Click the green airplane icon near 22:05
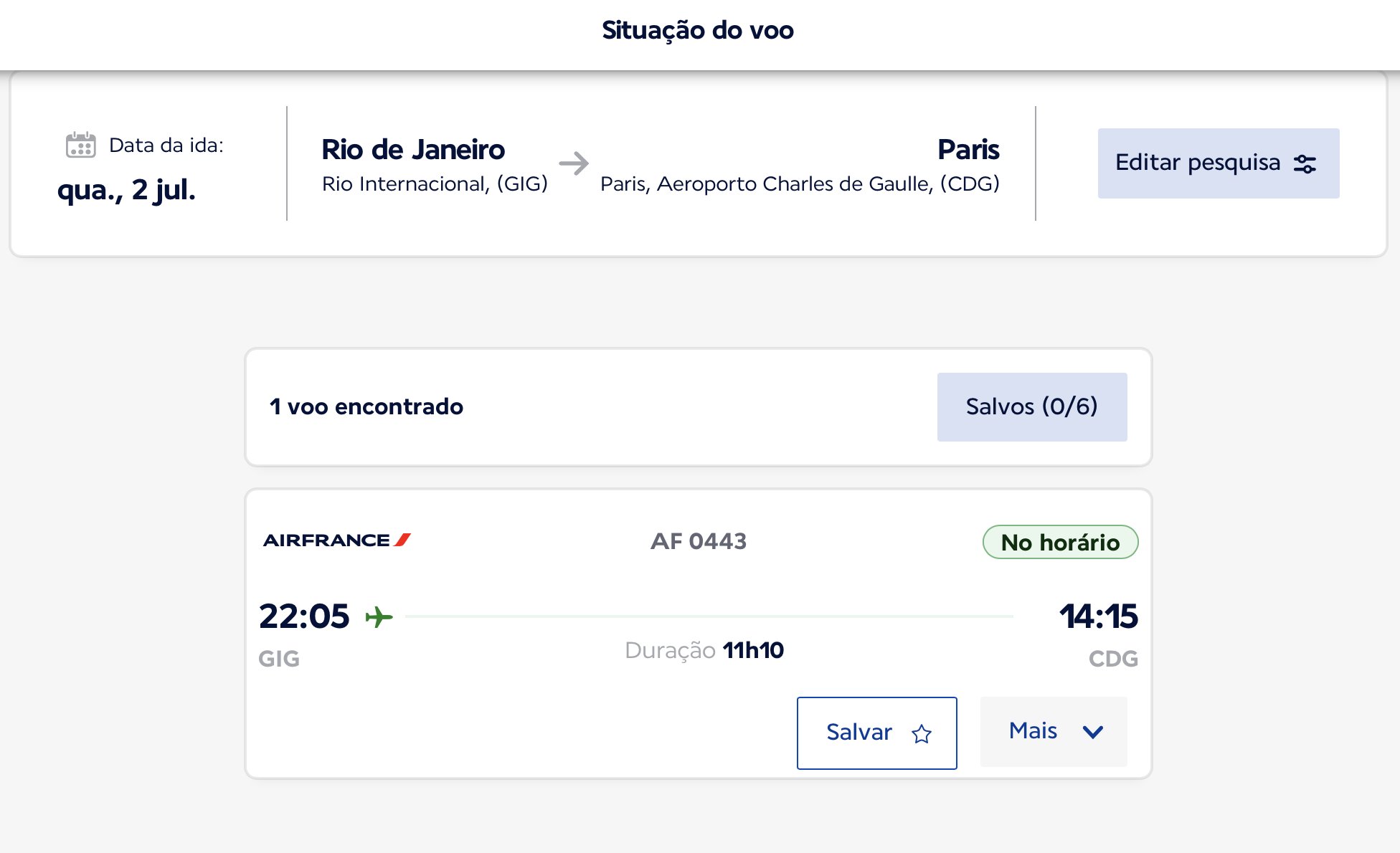Screen dimensions: 1400x853 click(379, 616)
